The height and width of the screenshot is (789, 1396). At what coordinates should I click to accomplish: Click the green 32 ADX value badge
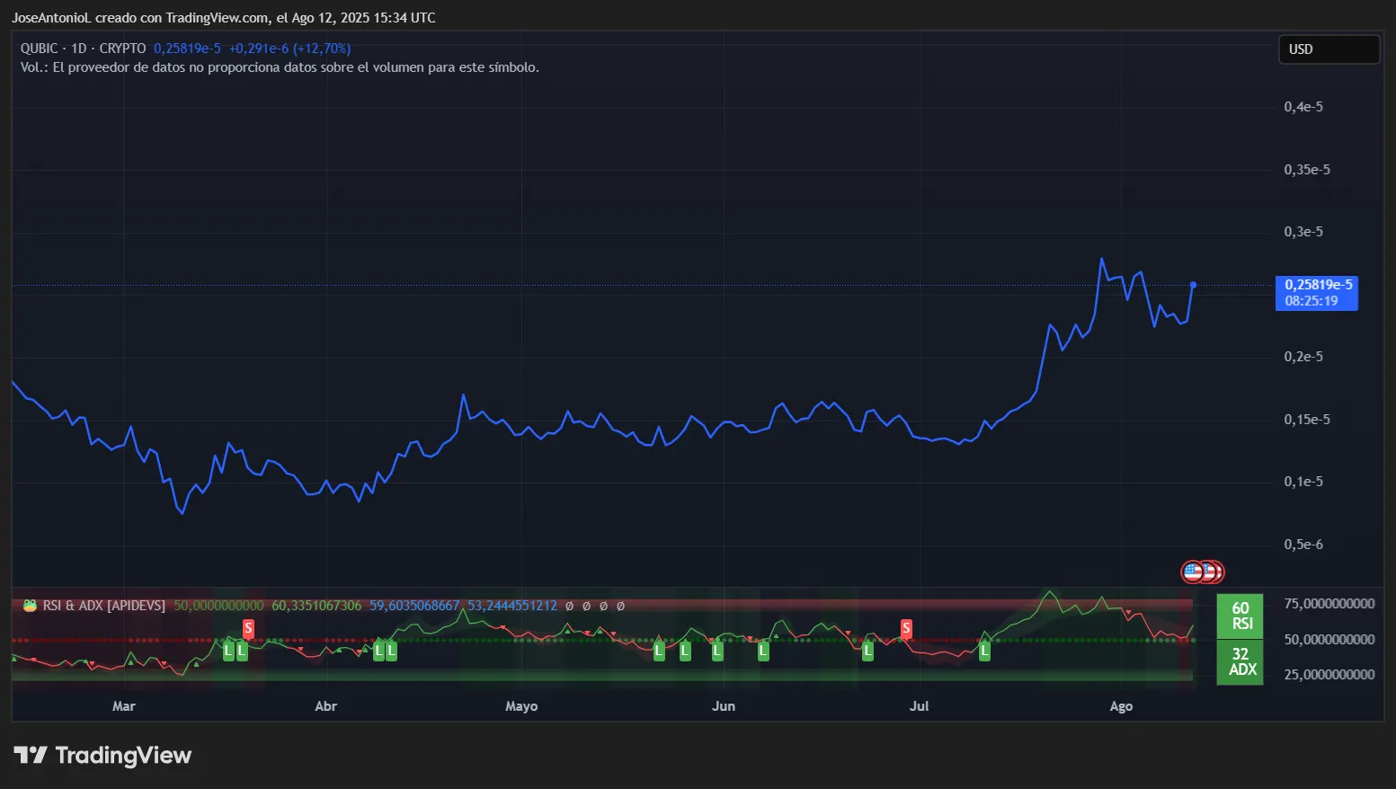(1240, 662)
